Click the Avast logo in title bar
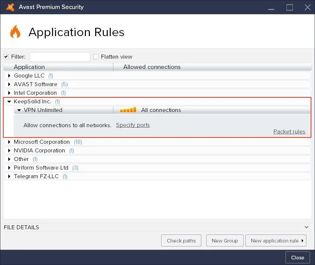 coord(10,7)
